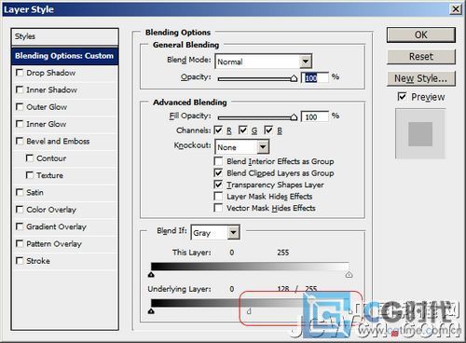The width and height of the screenshot is (466, 343).
Task: Close the Layer Style dialog
Action: (x=456, y=9)
